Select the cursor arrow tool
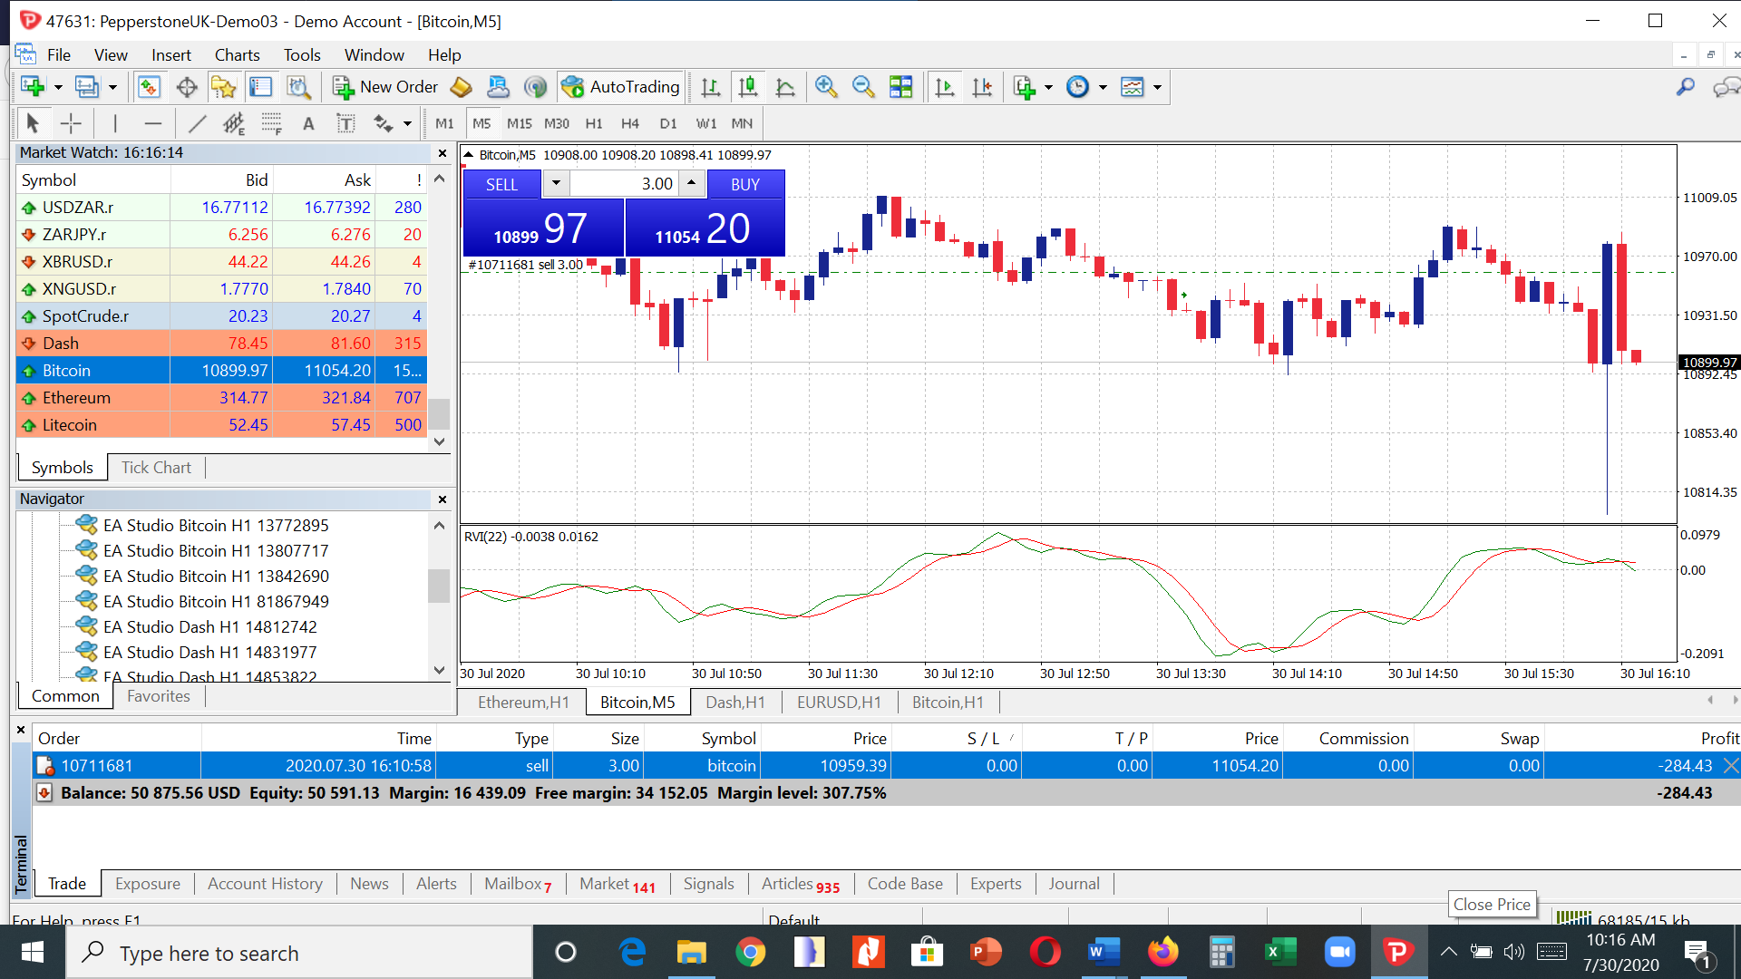Image resolution: width=1741 pixels, height=979 pixels. 33,123
